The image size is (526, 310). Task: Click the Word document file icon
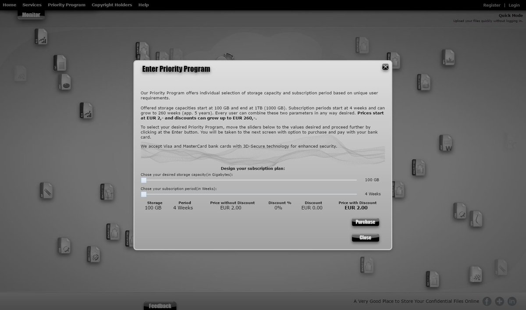[446, 143]
